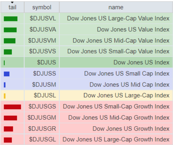Select Dow Jones US Large-Cap Index name

[x=126, y=96]
